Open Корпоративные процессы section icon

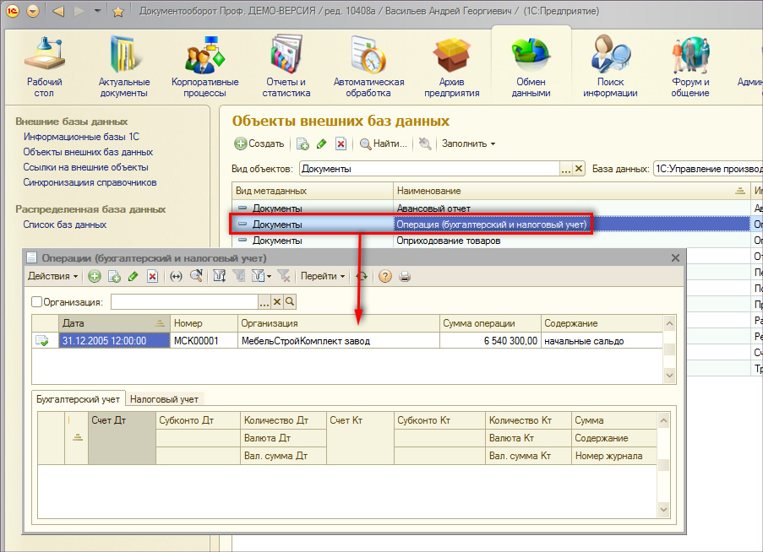pos(204,66)
